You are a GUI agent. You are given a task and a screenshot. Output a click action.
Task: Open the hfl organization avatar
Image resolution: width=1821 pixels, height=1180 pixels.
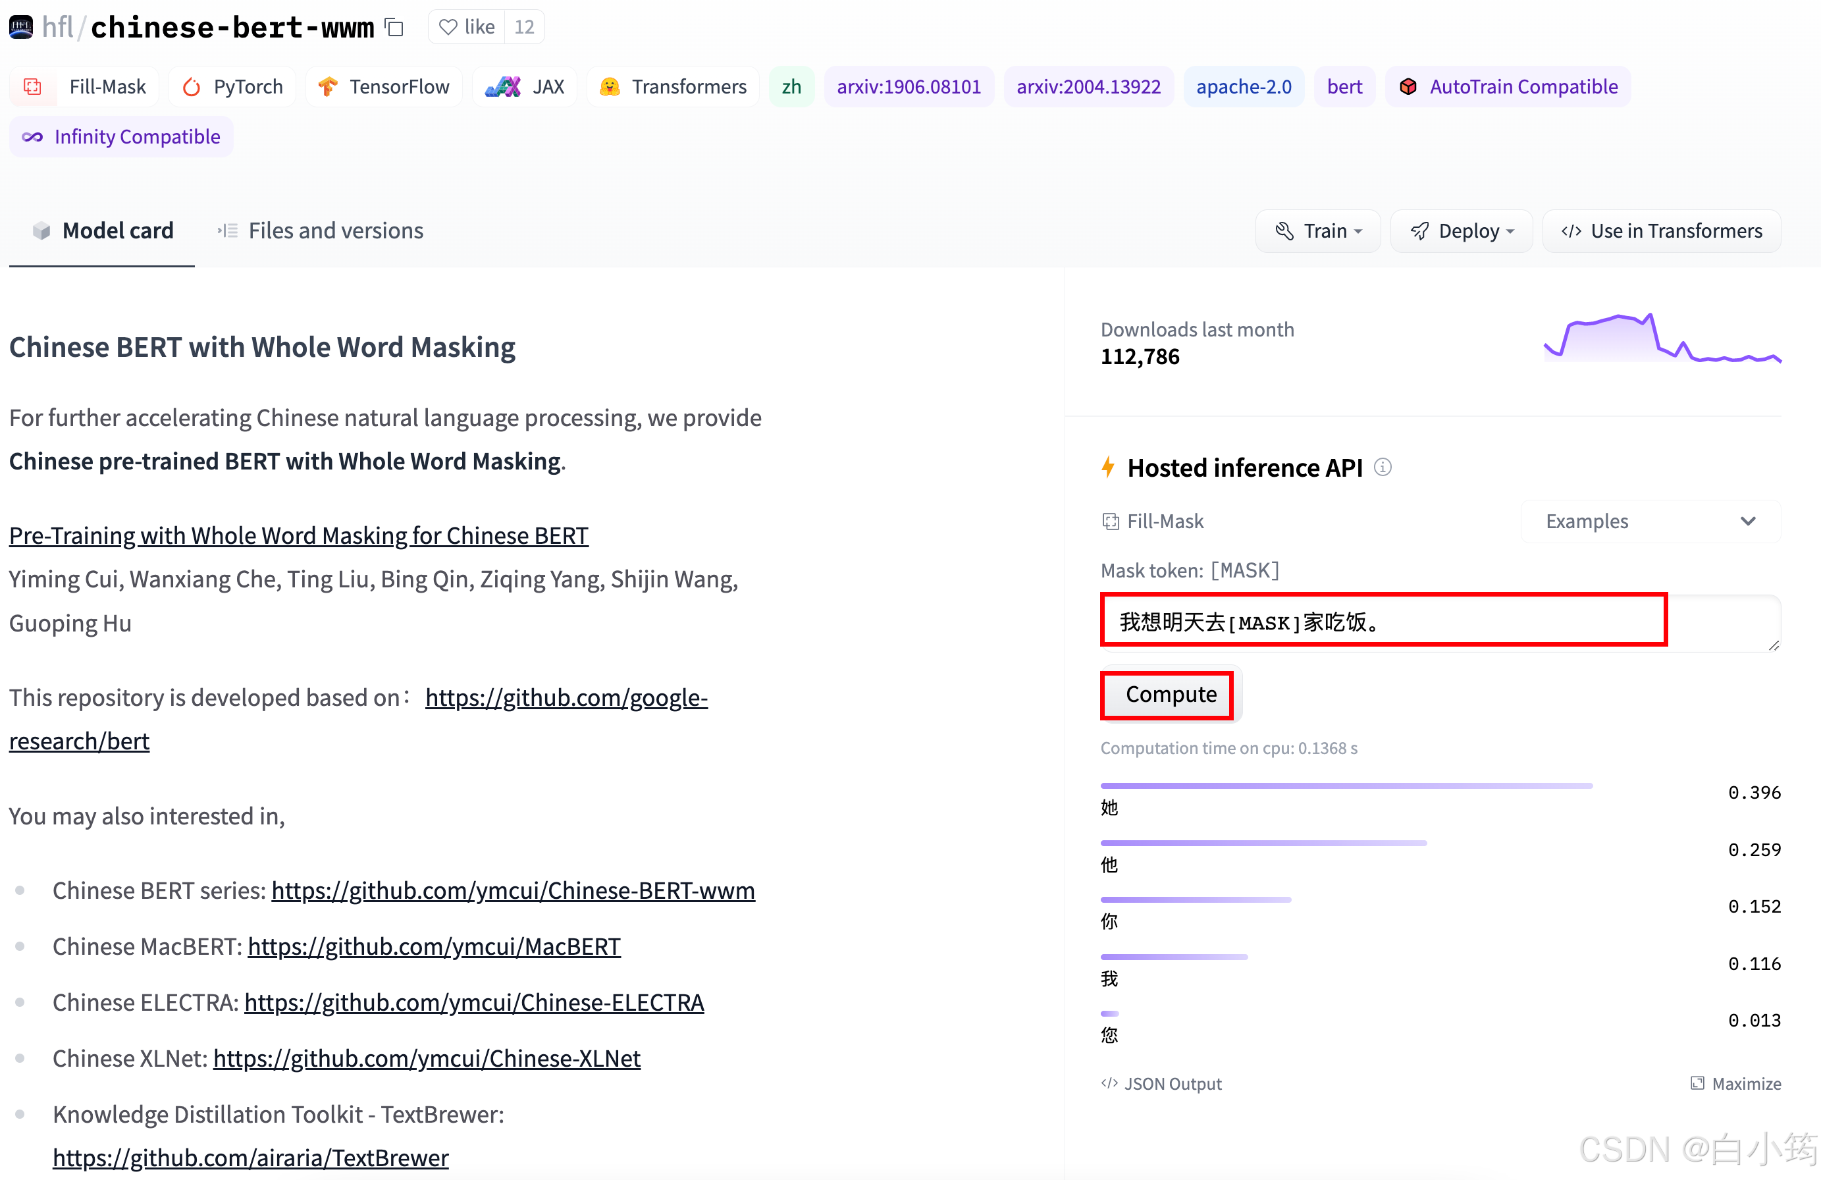[20, 28]
